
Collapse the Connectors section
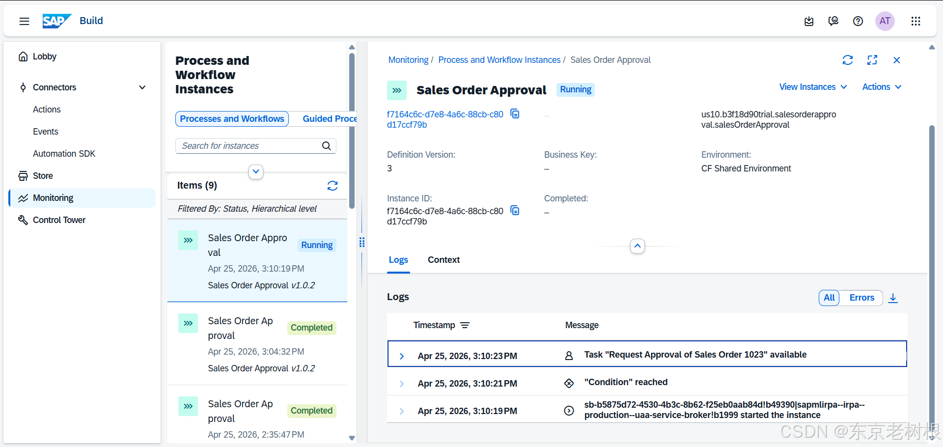click(x=142, y=87)
